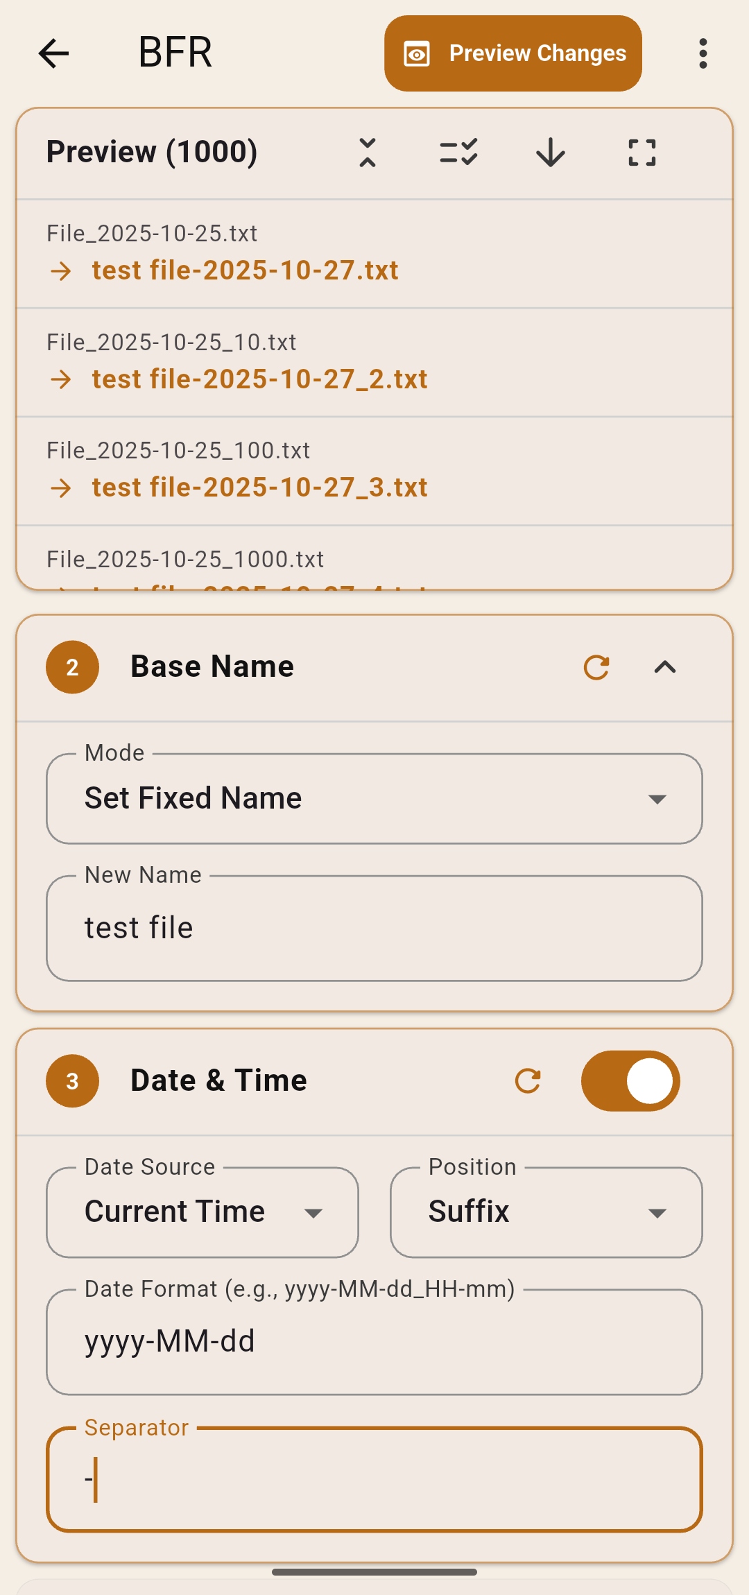Reset the Base Name section
Image resolution: width=749 pixels, height=1595 pixels.
pos(596,667)
